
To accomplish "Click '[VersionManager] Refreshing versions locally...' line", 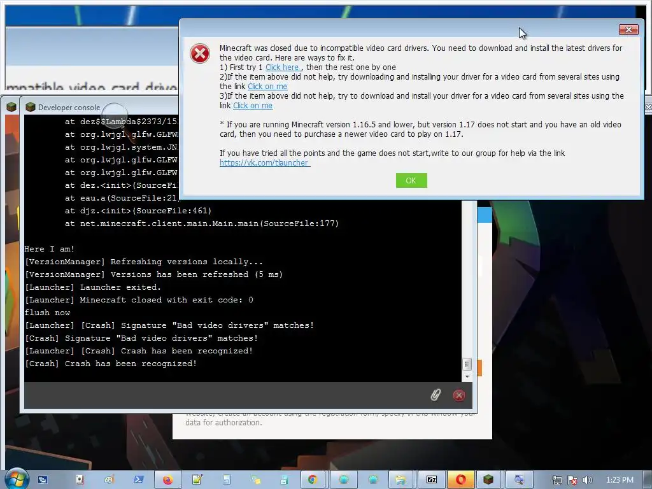I will 144,262.
